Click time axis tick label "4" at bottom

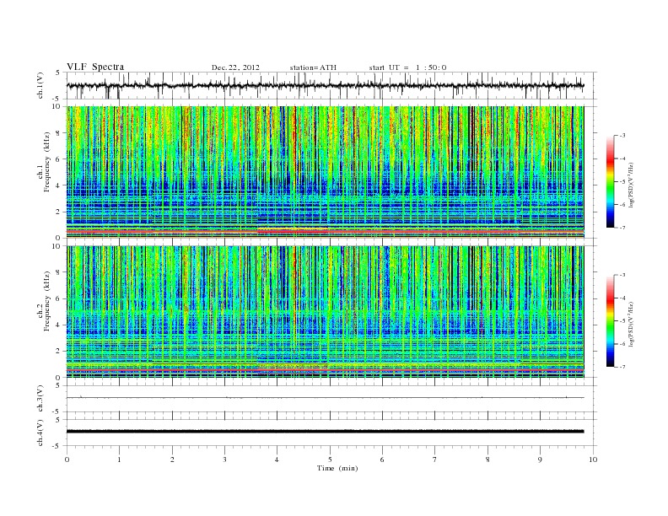pyautogui.click(x=277, y=460)
